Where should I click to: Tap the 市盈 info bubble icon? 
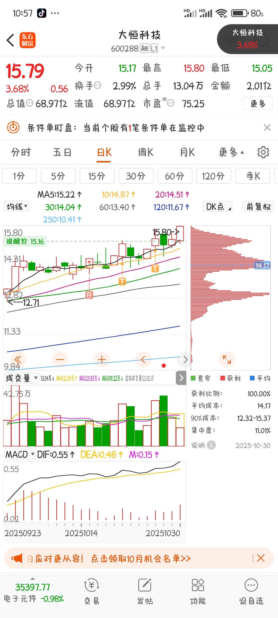pyautogui.click(x=171, y=103)
